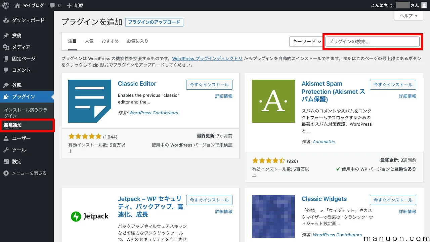Open プラグイン menu item
430x242 pixels.
[x=27, y=97]
